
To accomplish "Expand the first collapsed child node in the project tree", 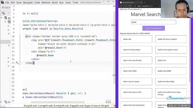I will click(x=8, y=26).
